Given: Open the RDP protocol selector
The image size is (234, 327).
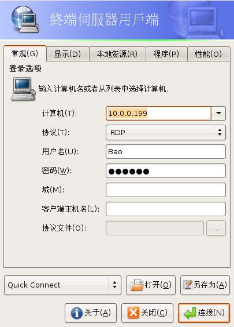Looking at the screenshot, I should (166, 132).
